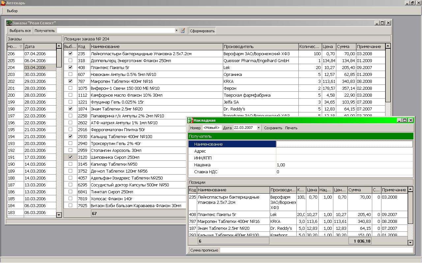
Task: Click the Сумма прописью text field
Action: [x=316, y=250]
